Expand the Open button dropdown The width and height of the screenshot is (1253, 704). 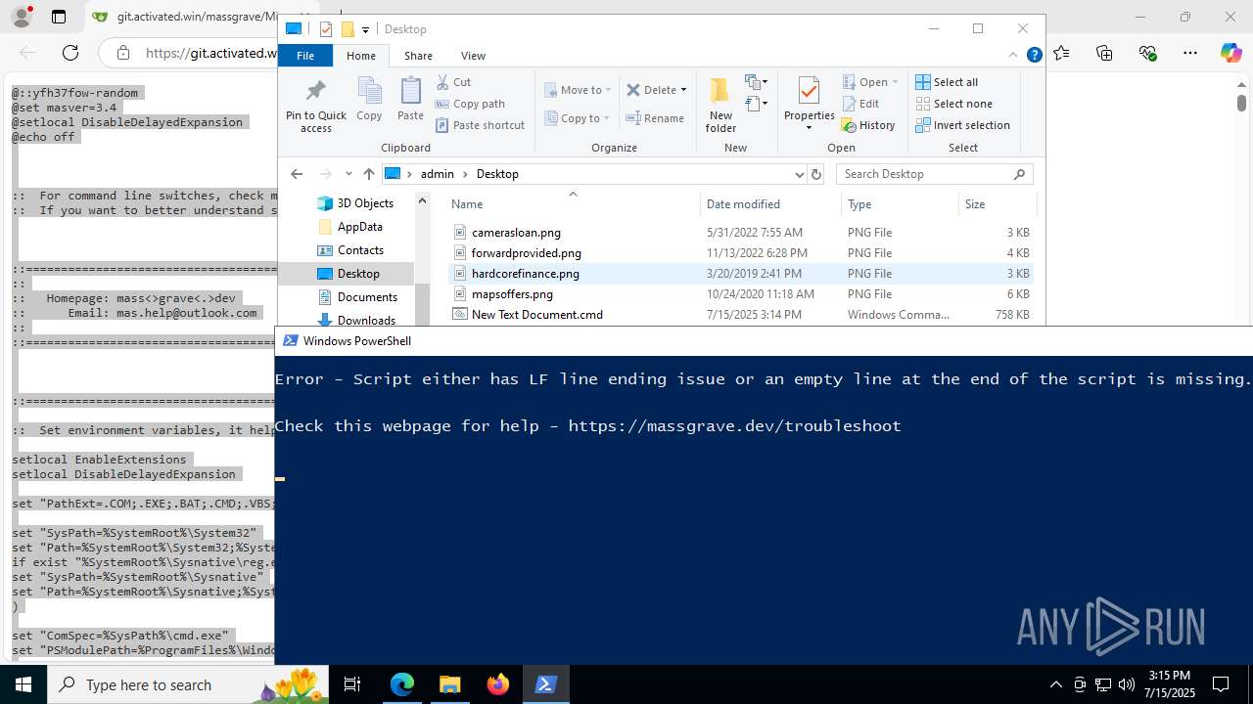tap(895, 82)
